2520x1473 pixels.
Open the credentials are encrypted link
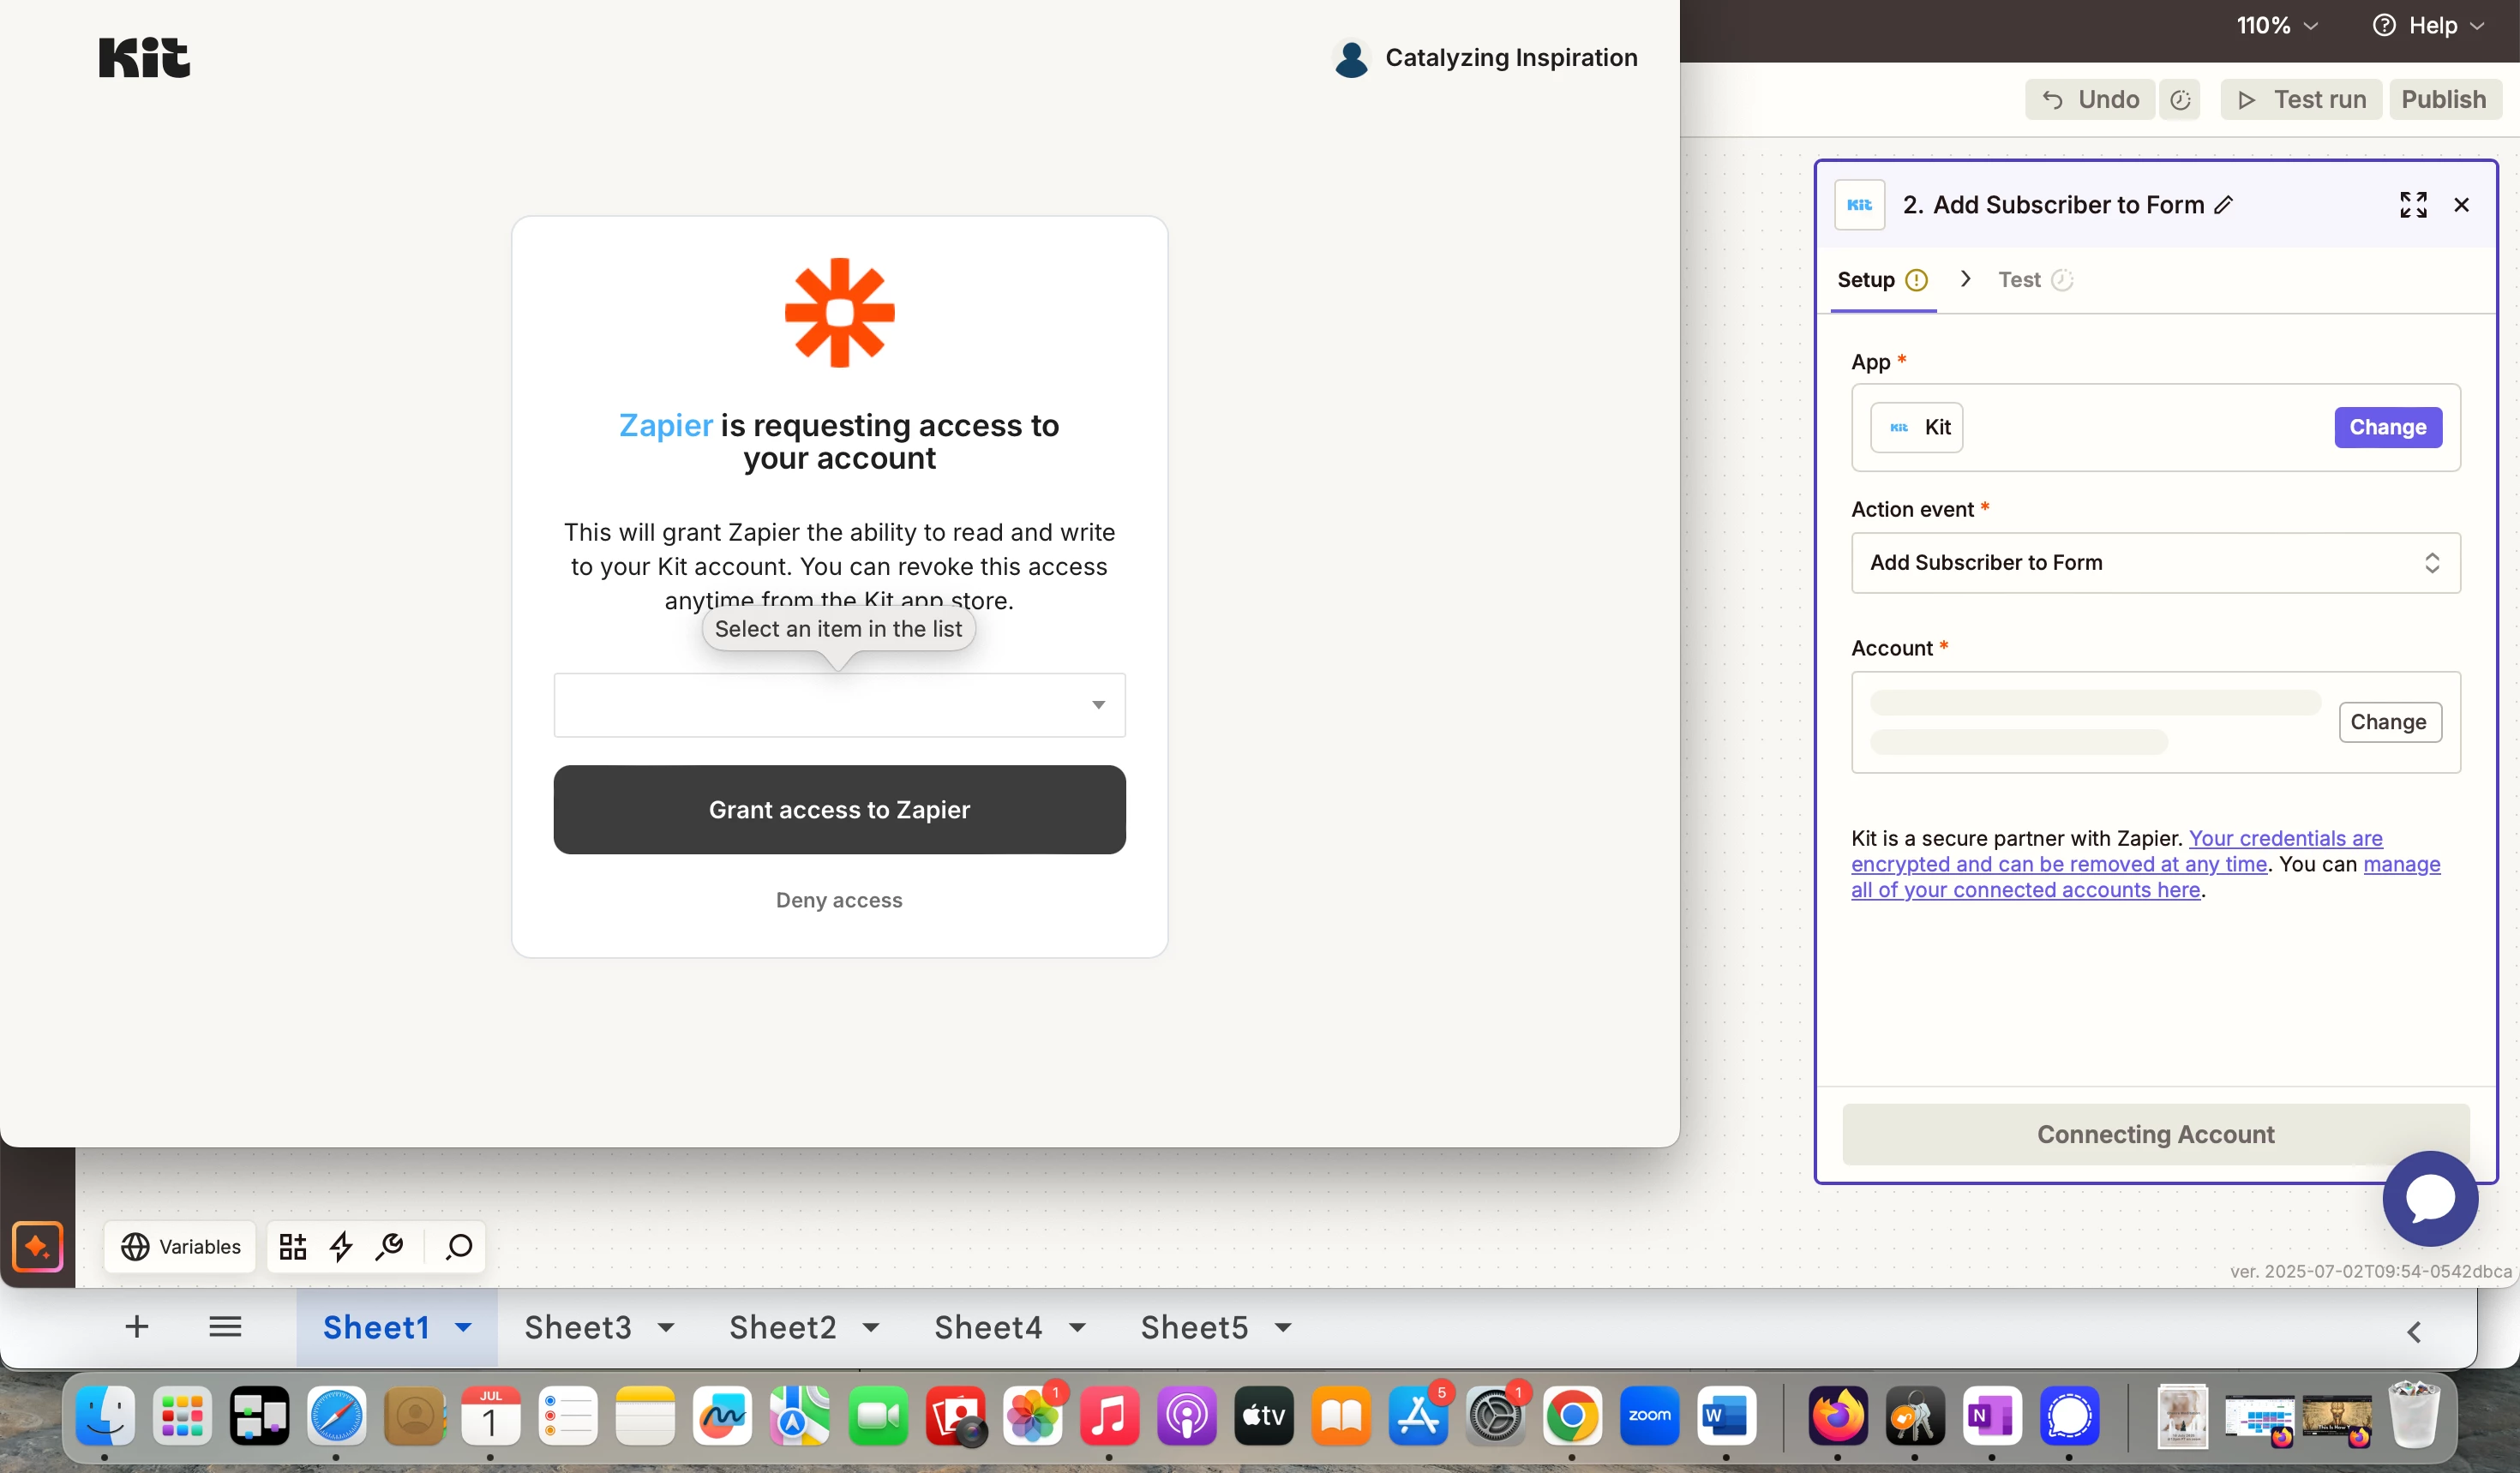(2116, 851)
